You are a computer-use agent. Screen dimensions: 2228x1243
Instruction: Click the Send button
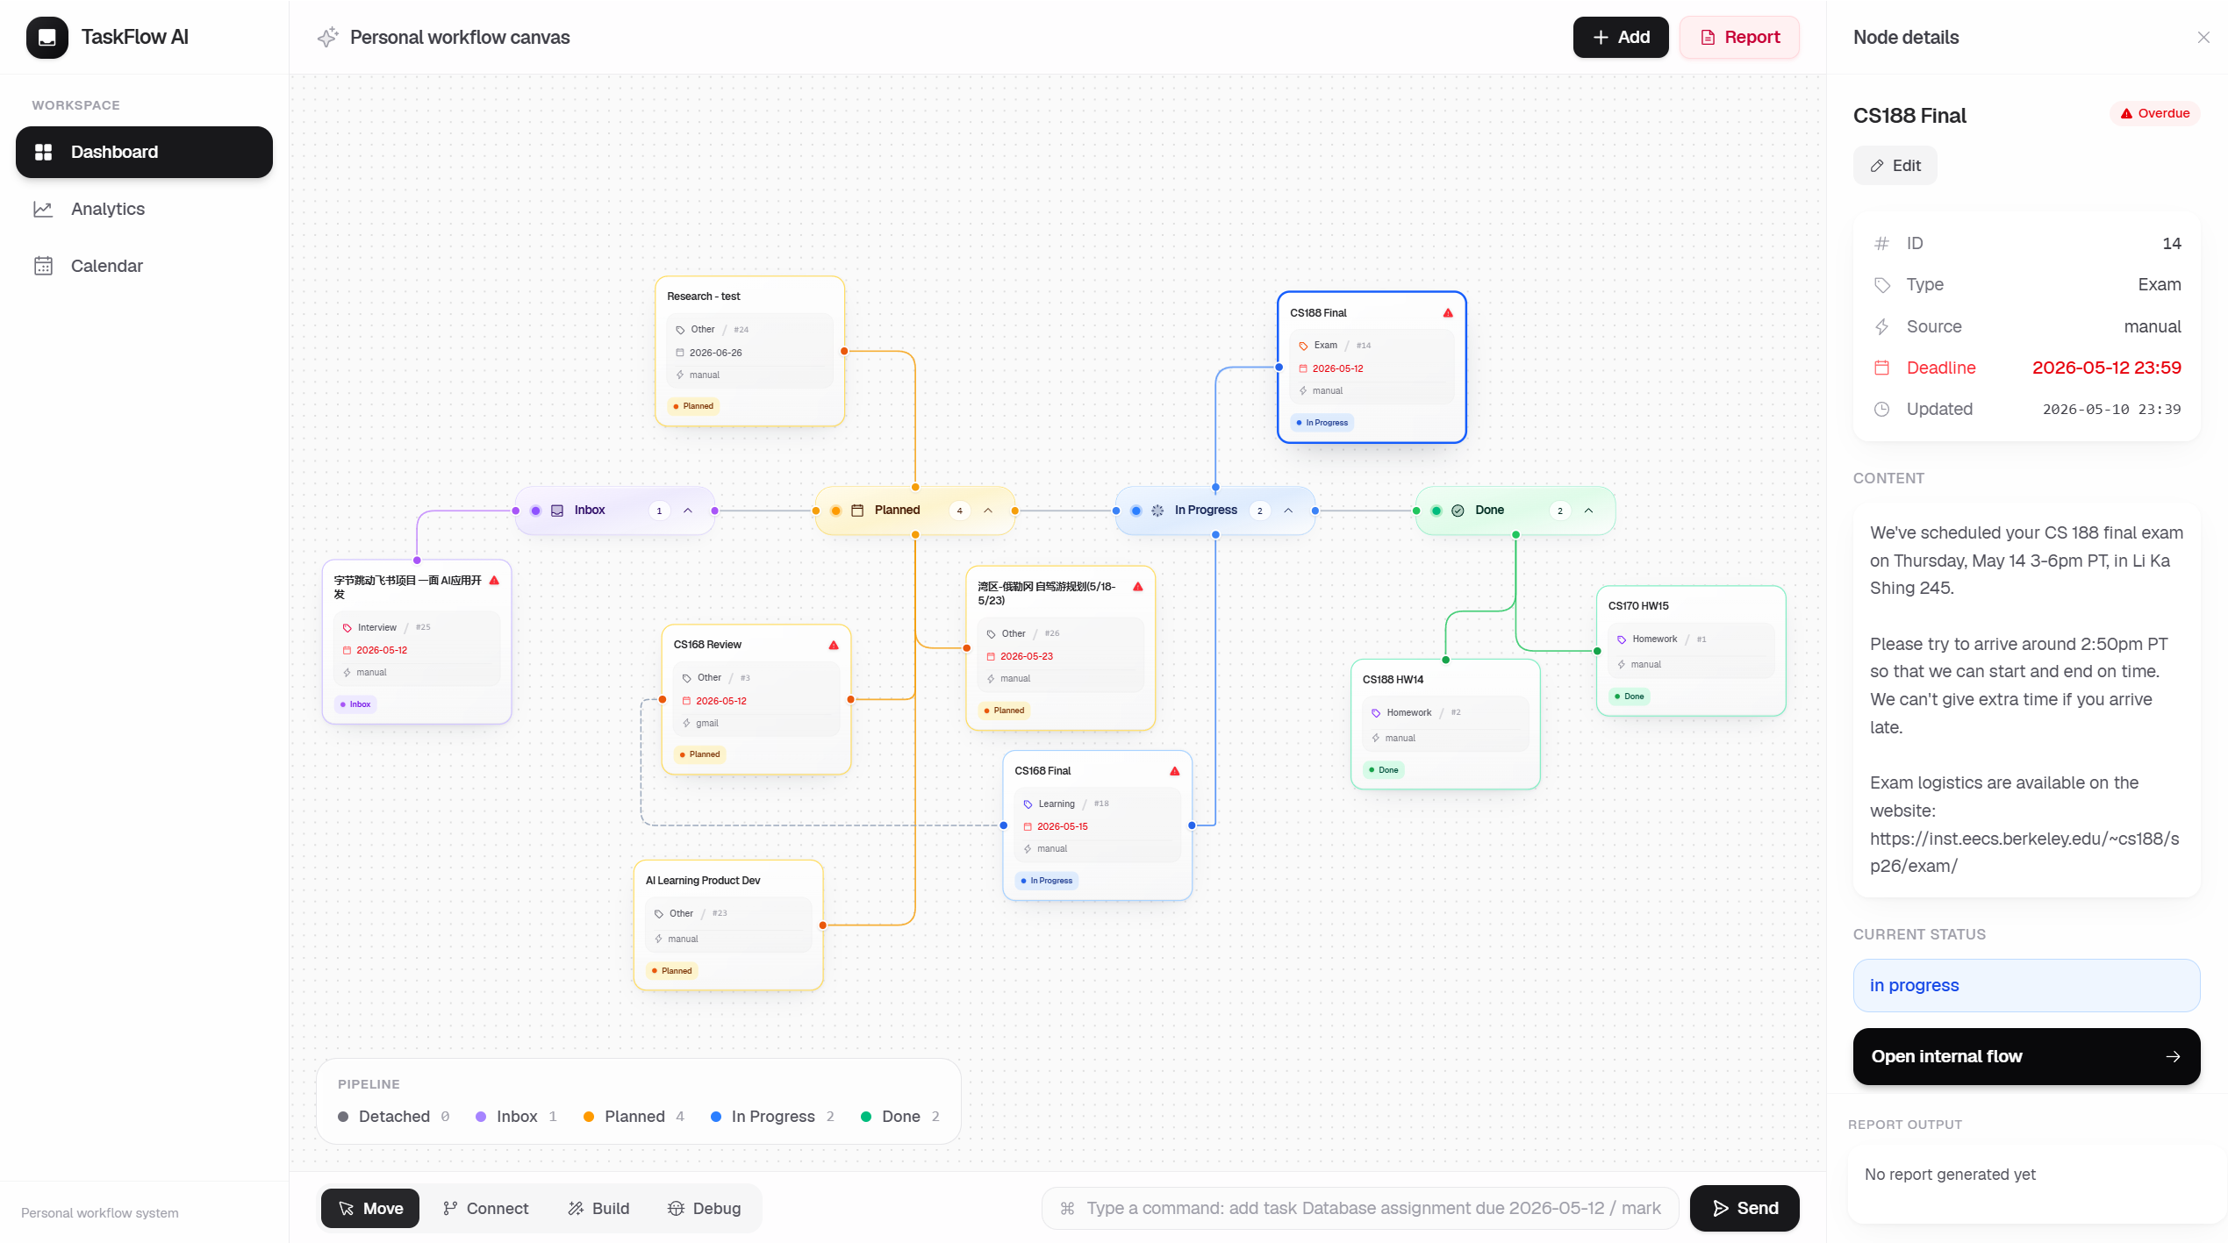coord(1744,1208)
